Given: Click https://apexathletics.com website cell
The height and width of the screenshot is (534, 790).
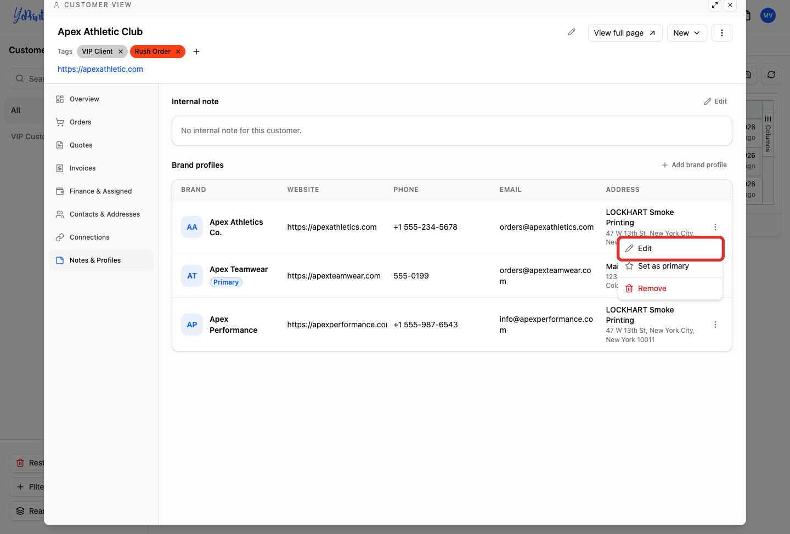Looking at the screenshot, I should (332, 227).
